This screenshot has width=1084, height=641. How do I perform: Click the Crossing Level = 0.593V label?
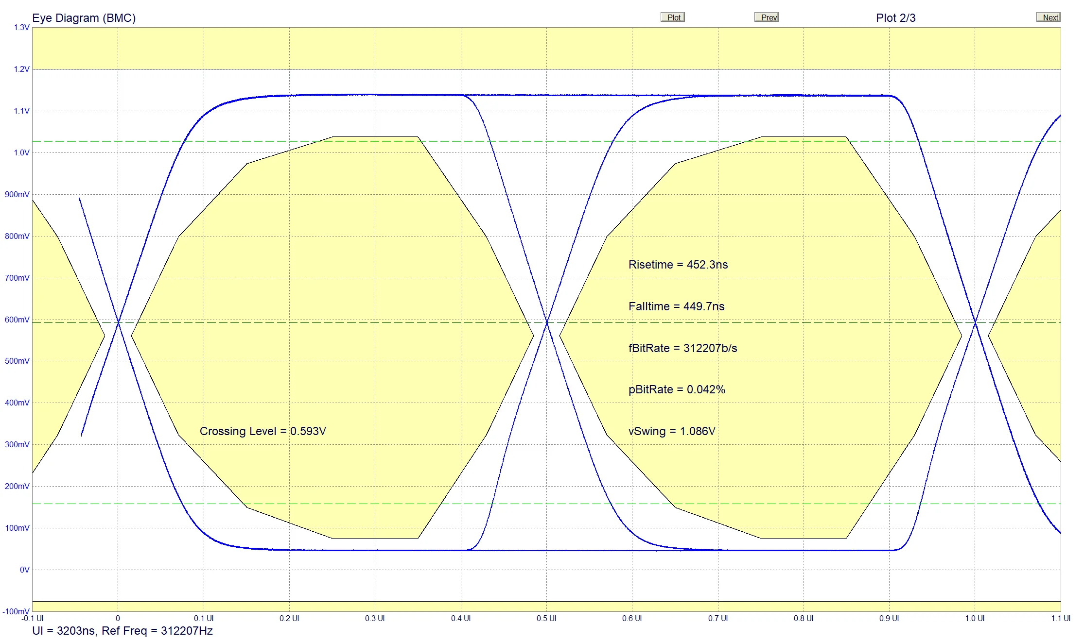[x=262, y=431]
